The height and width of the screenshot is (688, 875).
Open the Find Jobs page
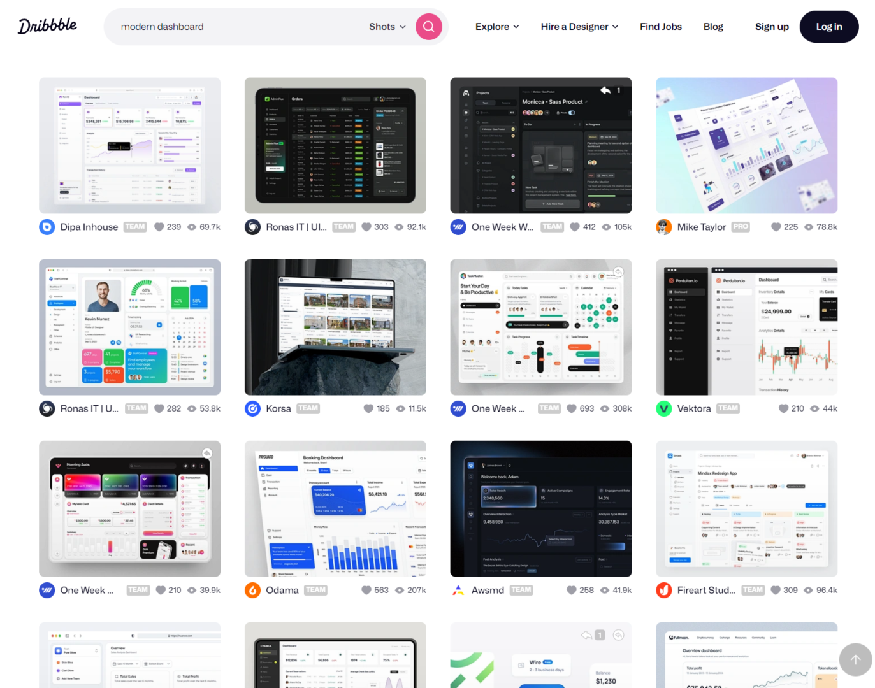[x=661, y=27]
